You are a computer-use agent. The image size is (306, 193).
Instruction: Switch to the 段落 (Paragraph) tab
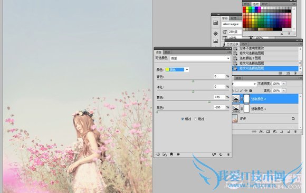234,18
